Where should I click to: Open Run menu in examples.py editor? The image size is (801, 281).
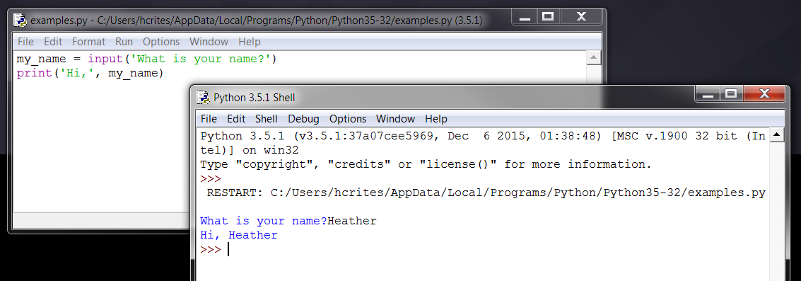[x=124, y=42]
